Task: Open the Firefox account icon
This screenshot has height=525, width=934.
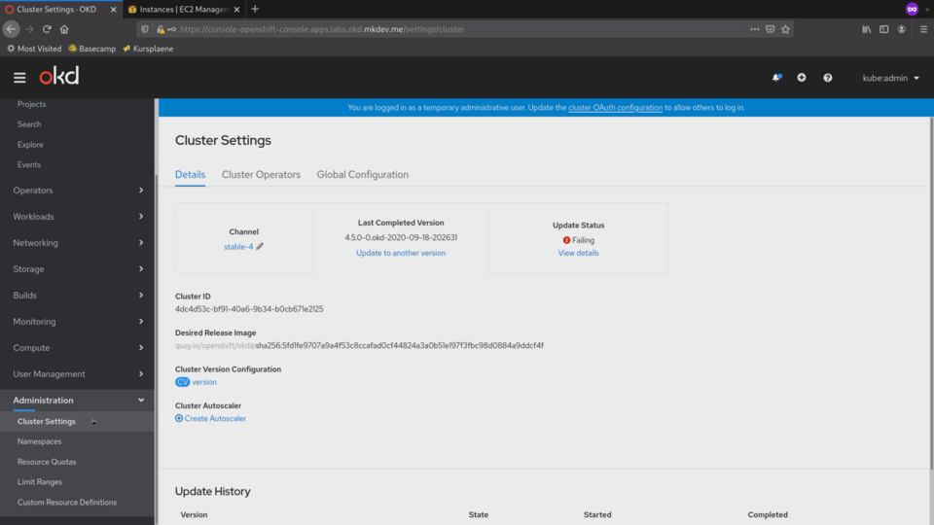Action: click(x=902, y=29)
